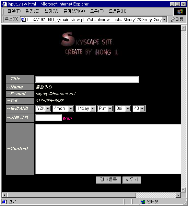Click the status bar page icon
The height and width of the screenshot is (206, 188).
pyautogui.click(x=4, y=202)
